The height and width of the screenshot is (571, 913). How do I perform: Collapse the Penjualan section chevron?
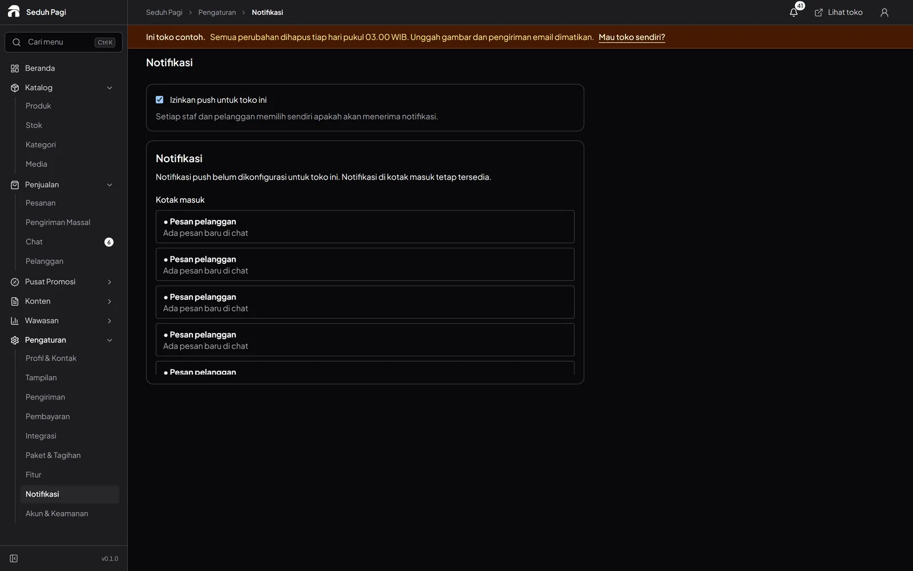click(110, 185)
